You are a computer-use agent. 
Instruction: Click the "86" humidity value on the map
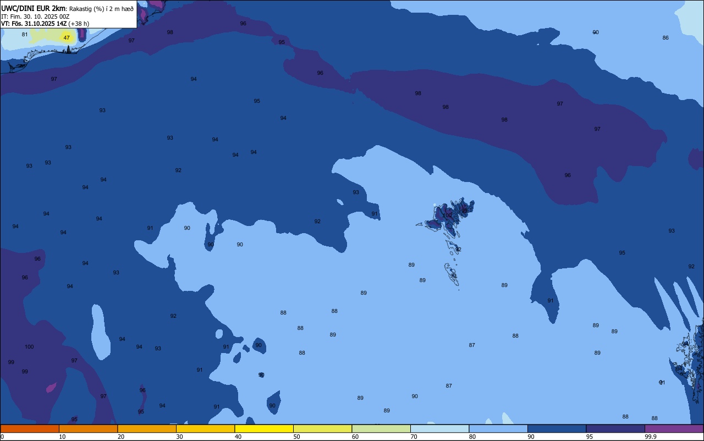tap(665, 38)
